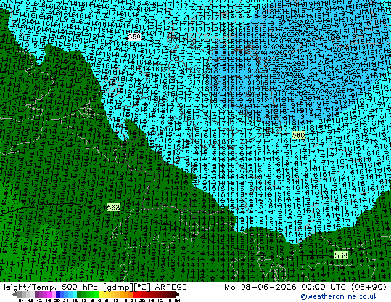This screenshot has width=391, height=302.
Task: Click the "[°C]" unit label
Action: pyautogui.click(x=142, y=287)
